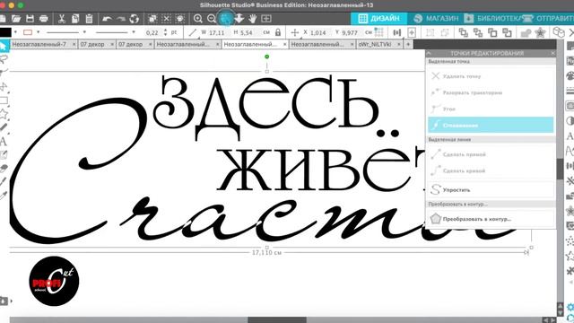574x323 pixels.
Task: Click the line thickness field 0,22
Action: pos(152,32)
